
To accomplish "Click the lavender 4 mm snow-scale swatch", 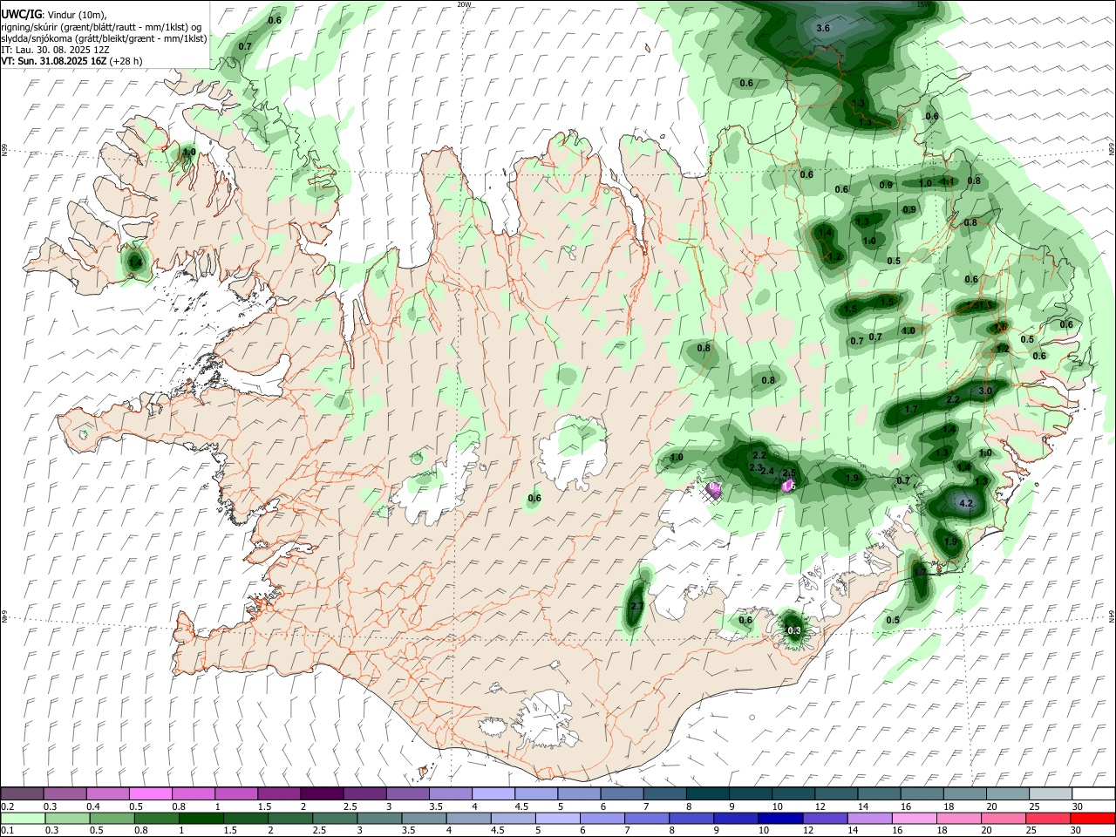I will point(493,794).
